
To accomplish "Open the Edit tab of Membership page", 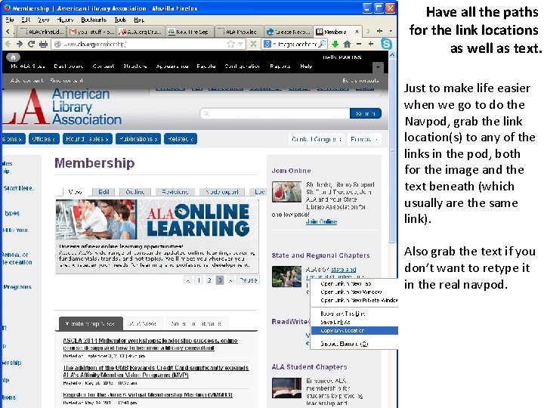I will click(x=104, y=192).
